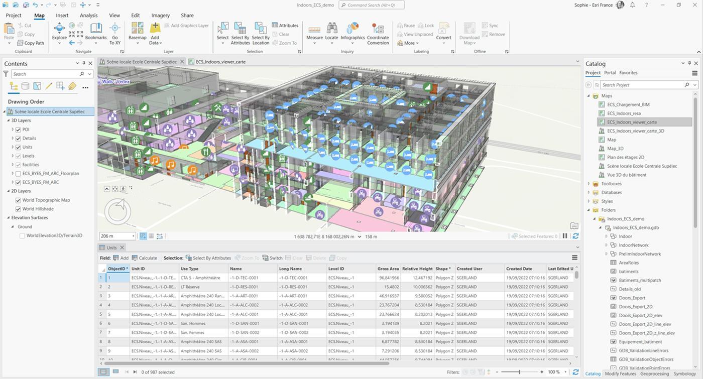This screenshot has width=703, height=379.
Task: Open the scene scale dropdown
Action: [133, 236]
